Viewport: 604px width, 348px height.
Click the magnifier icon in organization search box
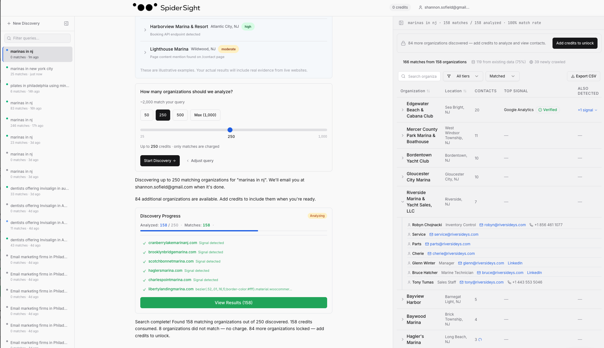click(404, 76)
